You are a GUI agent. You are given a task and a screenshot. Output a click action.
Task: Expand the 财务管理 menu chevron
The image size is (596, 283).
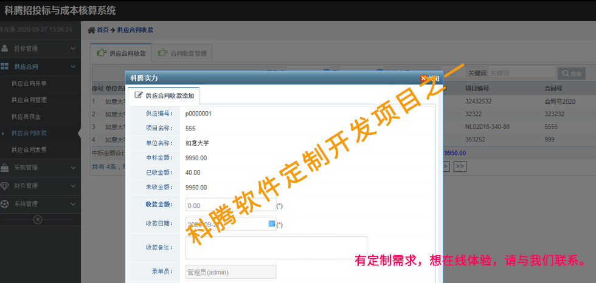pos(74,185)
